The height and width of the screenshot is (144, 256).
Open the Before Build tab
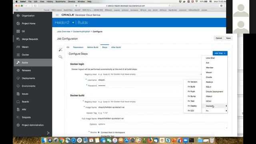click(x=92, y=47)
